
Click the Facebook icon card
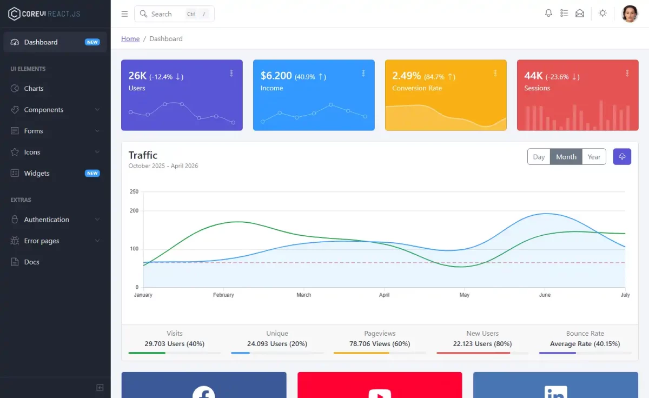tap(204, 385)
